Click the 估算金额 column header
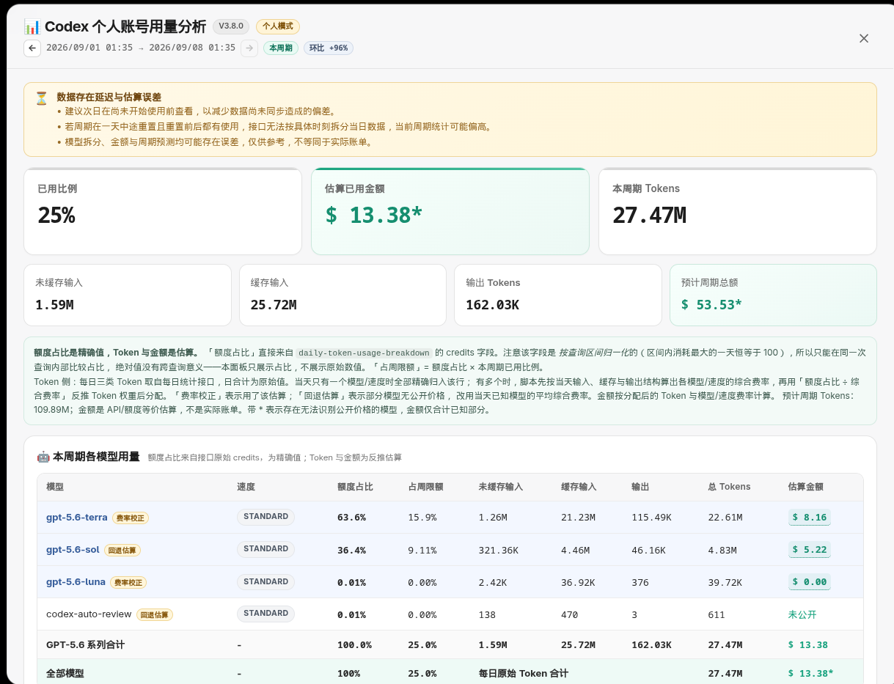Screen dimensions: 894x684 806,487
